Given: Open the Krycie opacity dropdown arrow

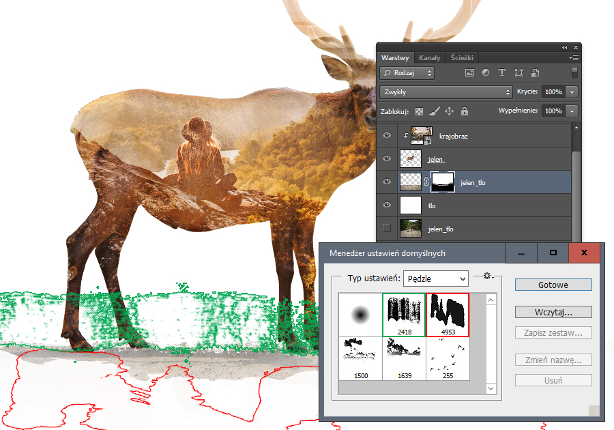Looking at the screenshot, I should (x=572, y=91).
